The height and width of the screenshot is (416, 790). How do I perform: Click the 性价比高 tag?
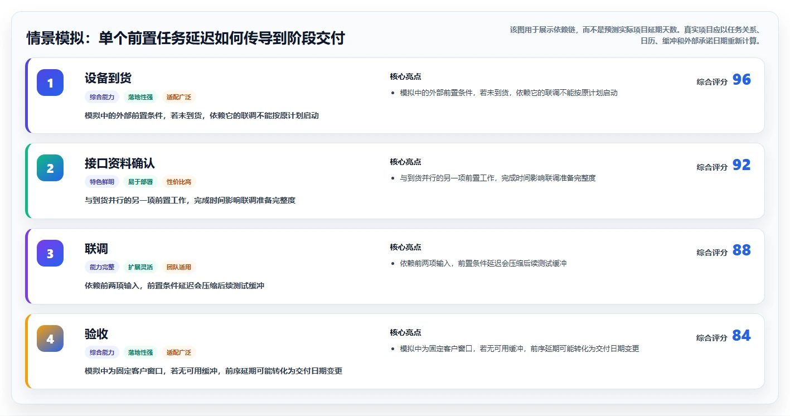coord(179,182)
